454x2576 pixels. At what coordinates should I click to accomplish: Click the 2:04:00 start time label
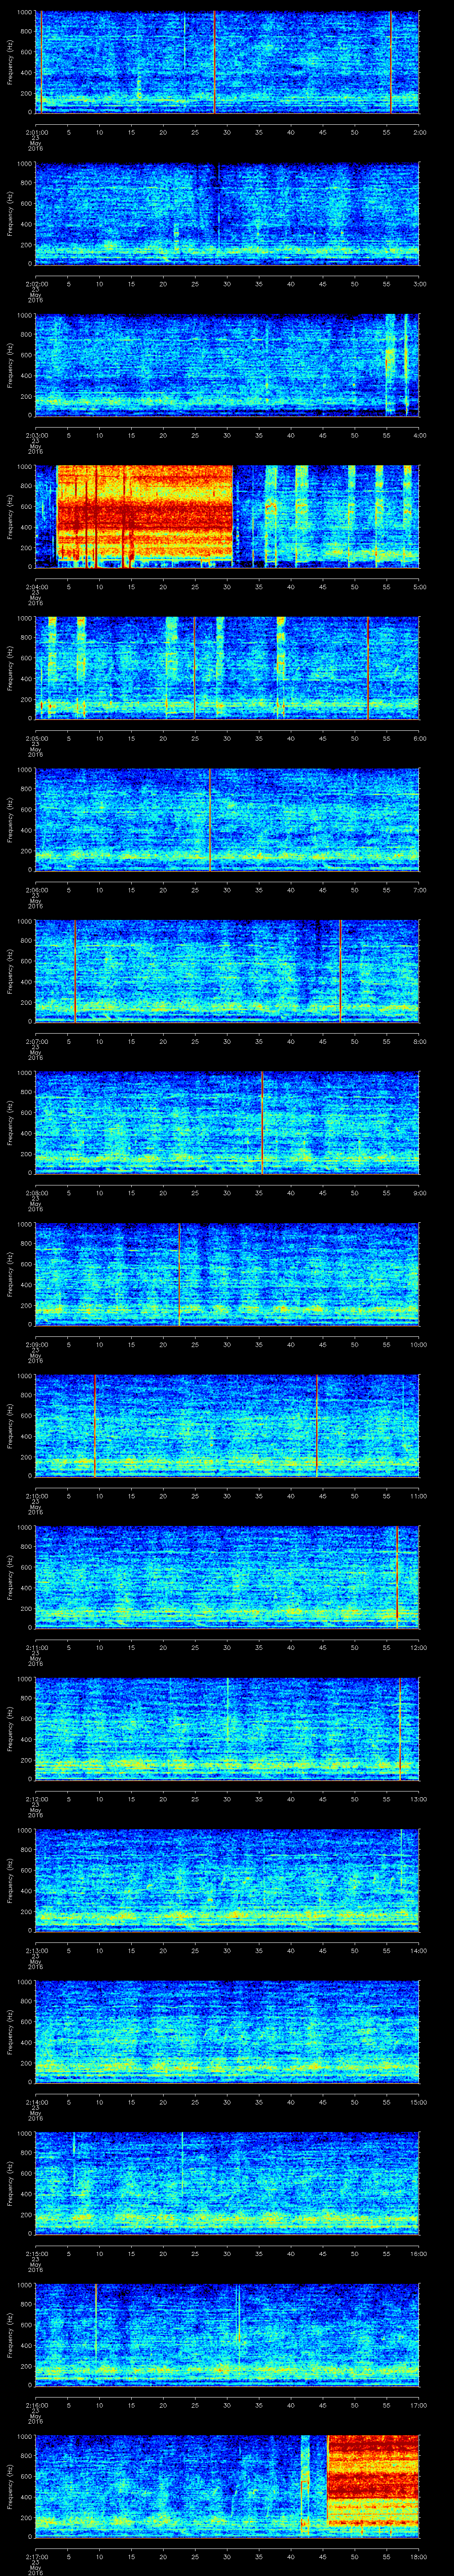click(36, 588)
